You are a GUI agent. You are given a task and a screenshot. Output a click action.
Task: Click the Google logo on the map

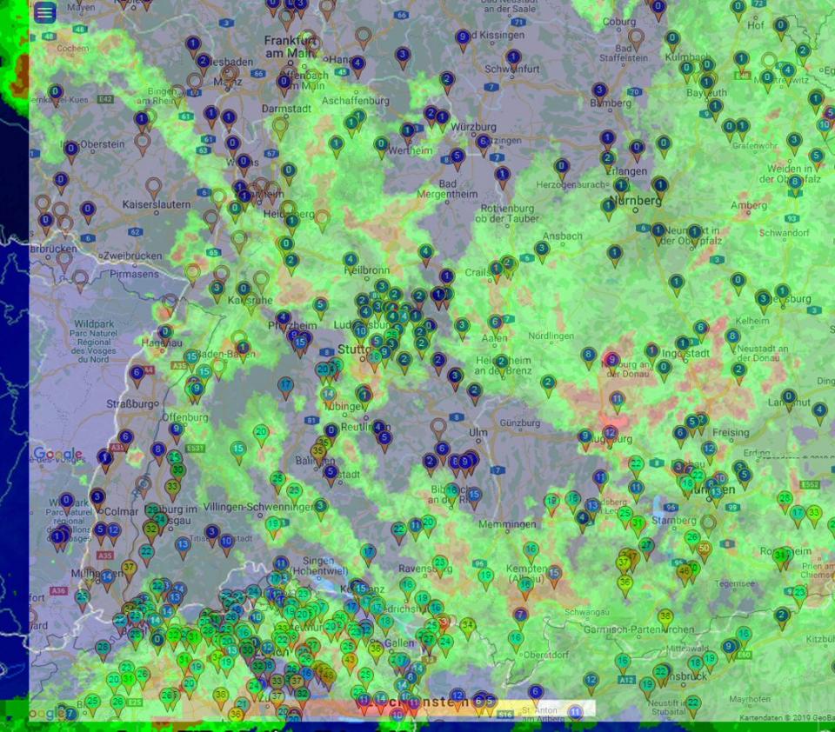pos(57,454)
